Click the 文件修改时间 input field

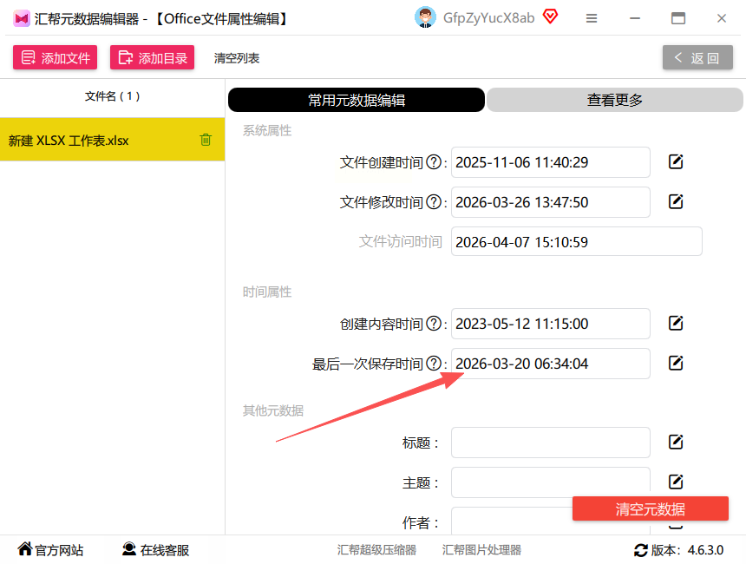551,202
